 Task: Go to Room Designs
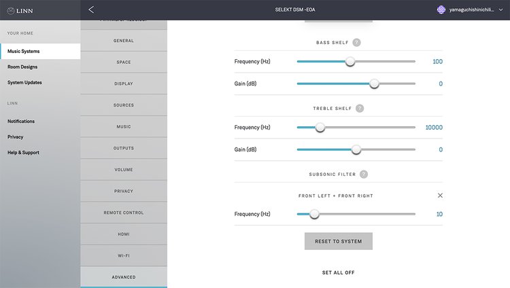tap(22, 67)
